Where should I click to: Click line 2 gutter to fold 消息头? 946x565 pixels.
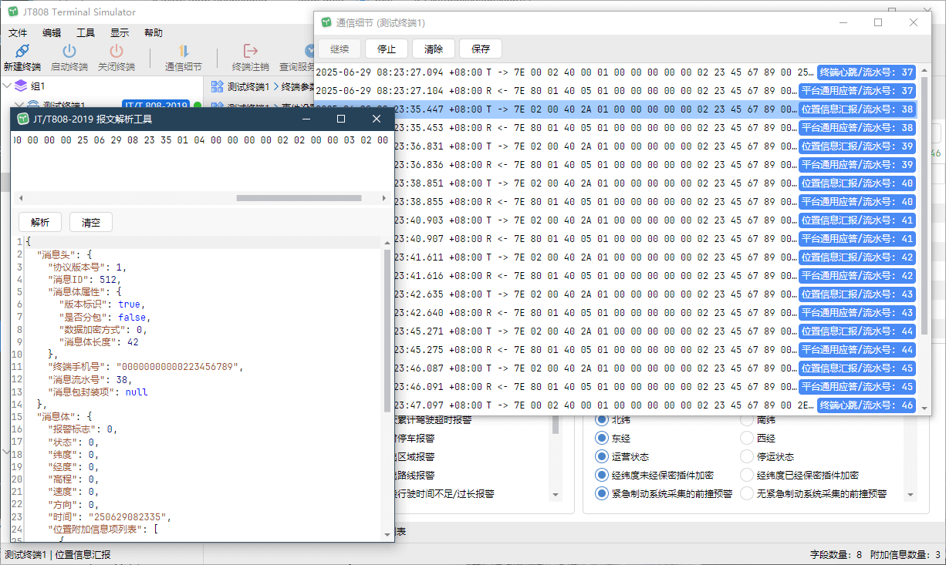point(17,254)
